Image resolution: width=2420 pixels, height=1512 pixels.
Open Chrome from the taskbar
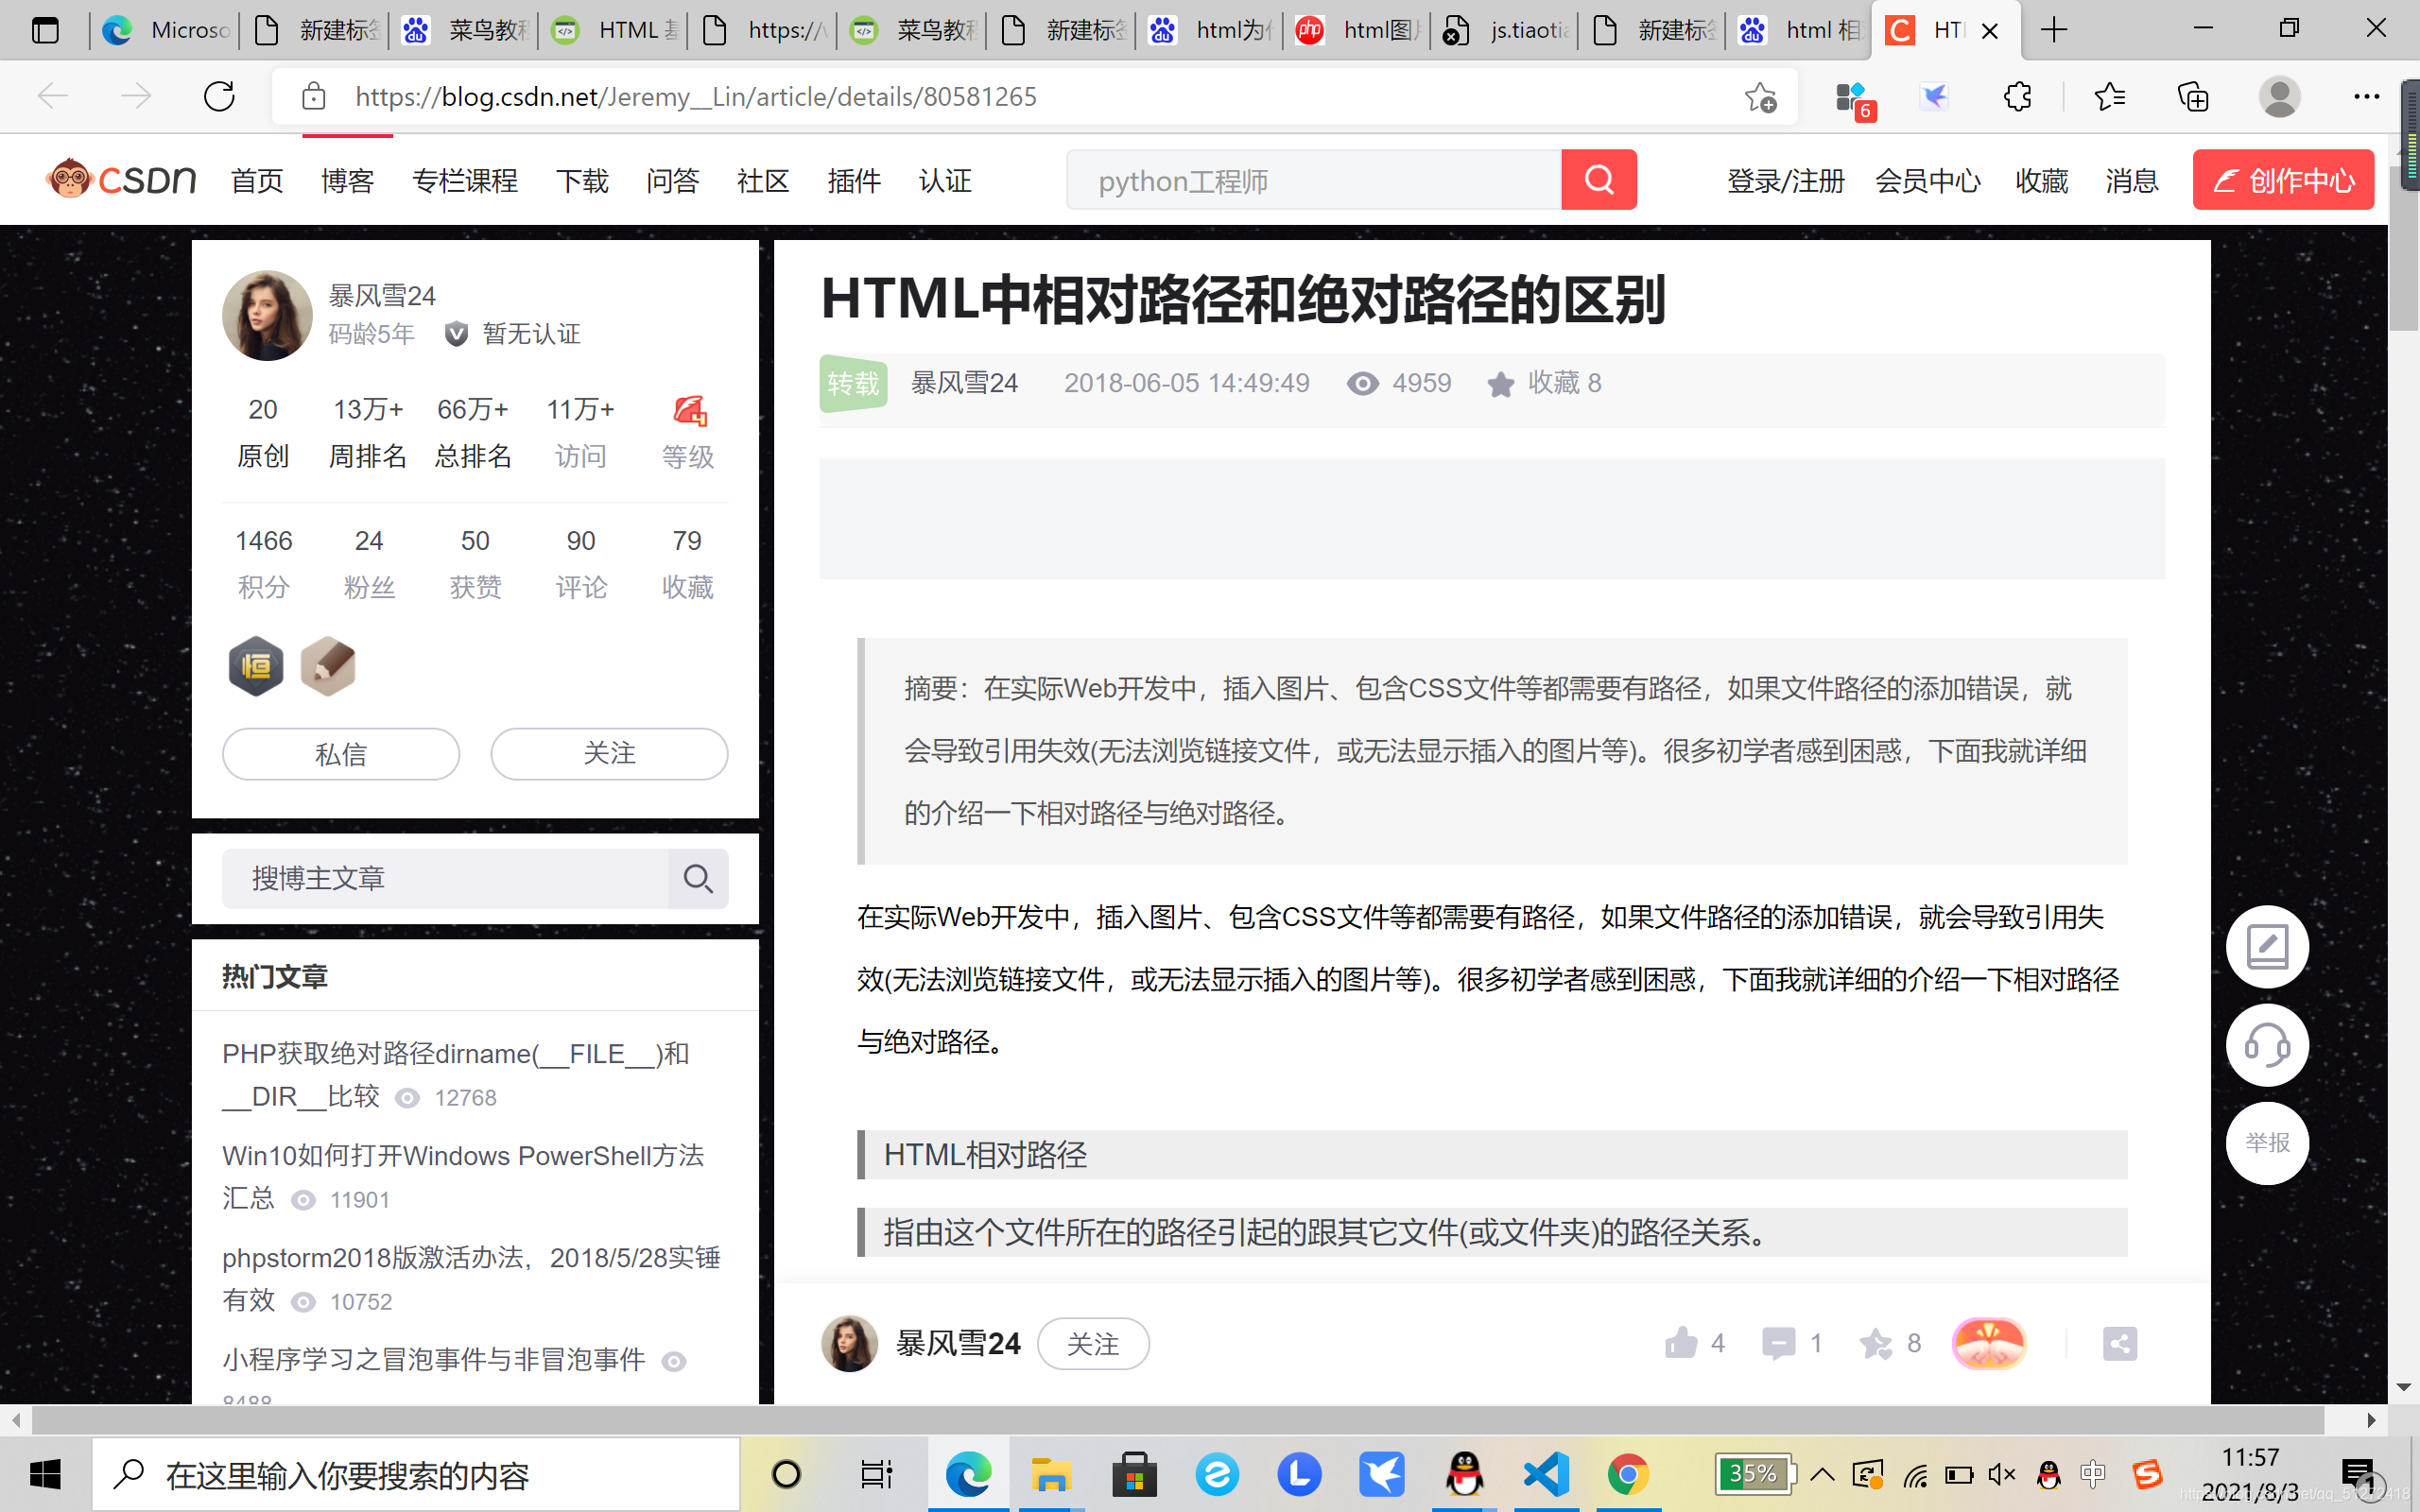(1628, 1474)
